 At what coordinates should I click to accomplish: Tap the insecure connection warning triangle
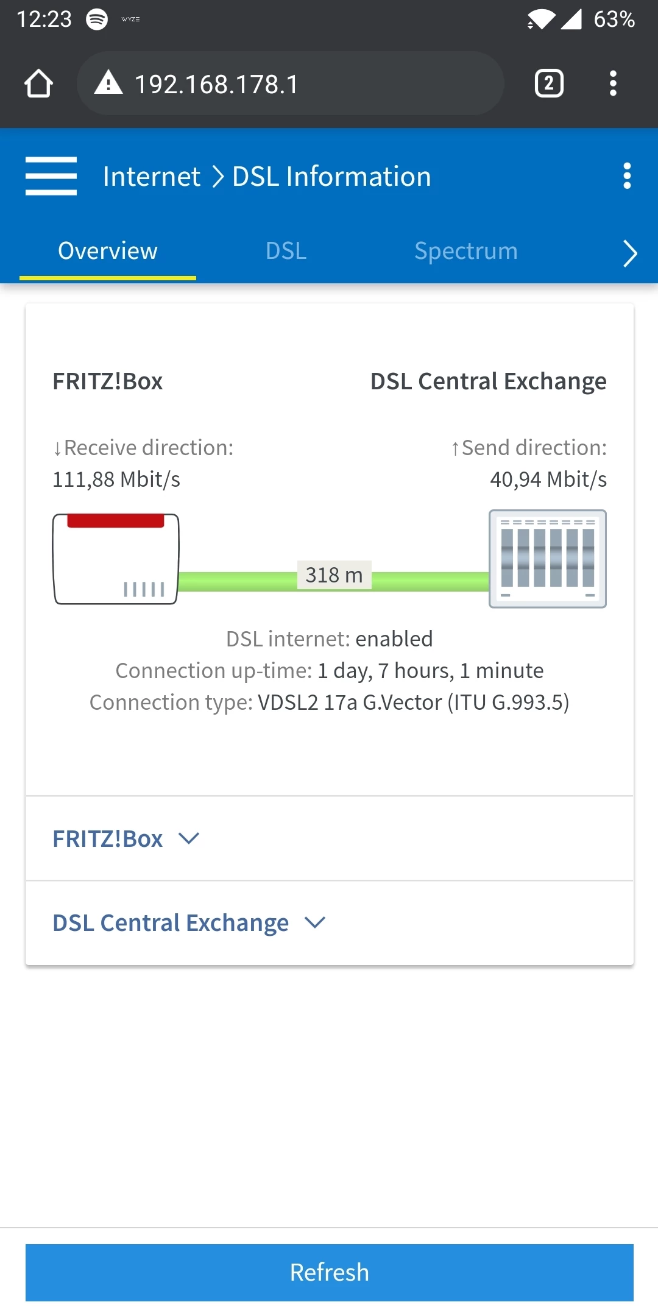pyautogui.click(x=108, y=82)
